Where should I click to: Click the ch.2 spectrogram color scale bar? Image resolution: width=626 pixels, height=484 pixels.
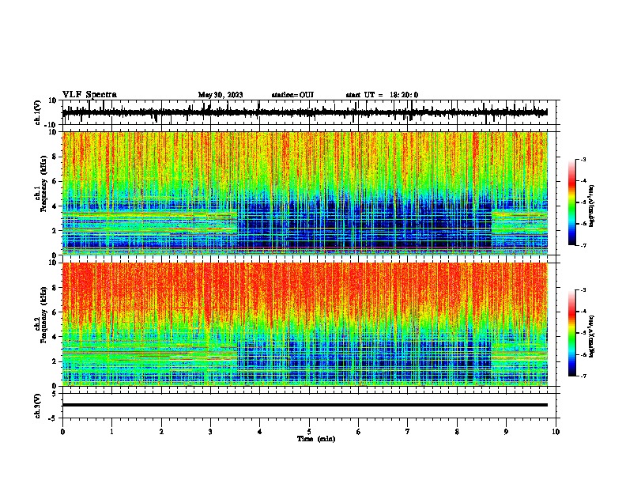pyautogui.click(x=571, y=333)
